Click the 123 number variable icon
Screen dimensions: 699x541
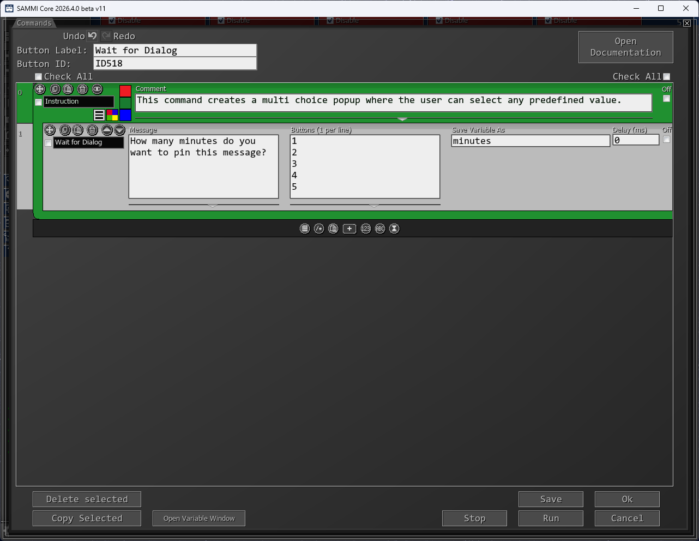coord(366,229)
